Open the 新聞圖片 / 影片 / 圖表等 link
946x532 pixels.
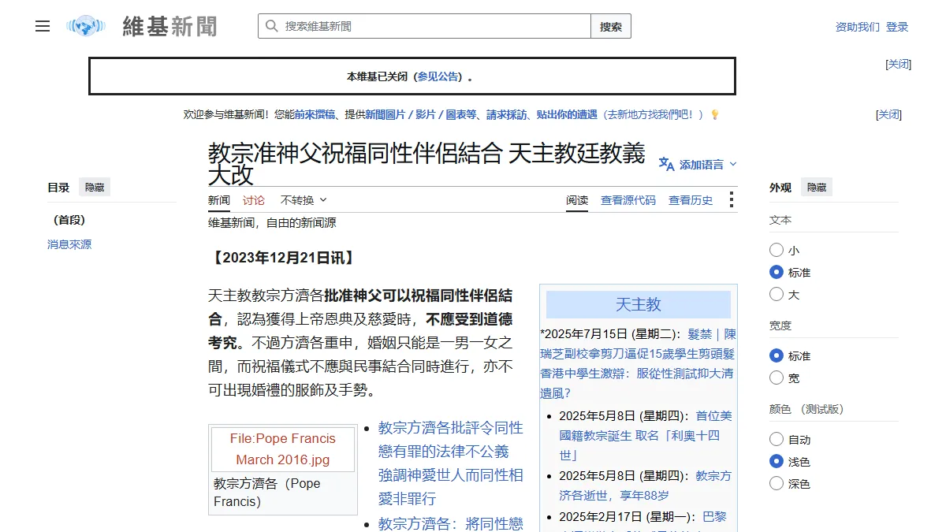pyautogui.click(x=421, y=114)
